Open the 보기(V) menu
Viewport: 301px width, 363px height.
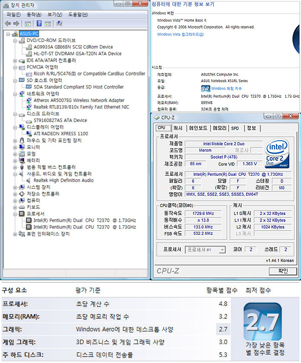coord(55,15)
